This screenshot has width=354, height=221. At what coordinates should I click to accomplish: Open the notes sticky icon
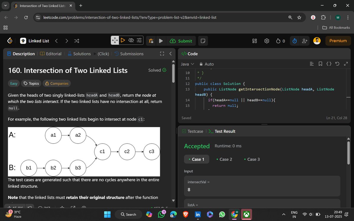pos(203,41)
